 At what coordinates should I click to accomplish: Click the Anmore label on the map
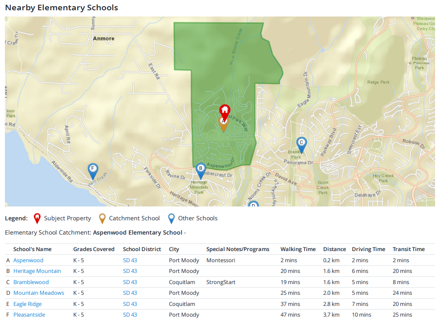[x=103, y=38]
